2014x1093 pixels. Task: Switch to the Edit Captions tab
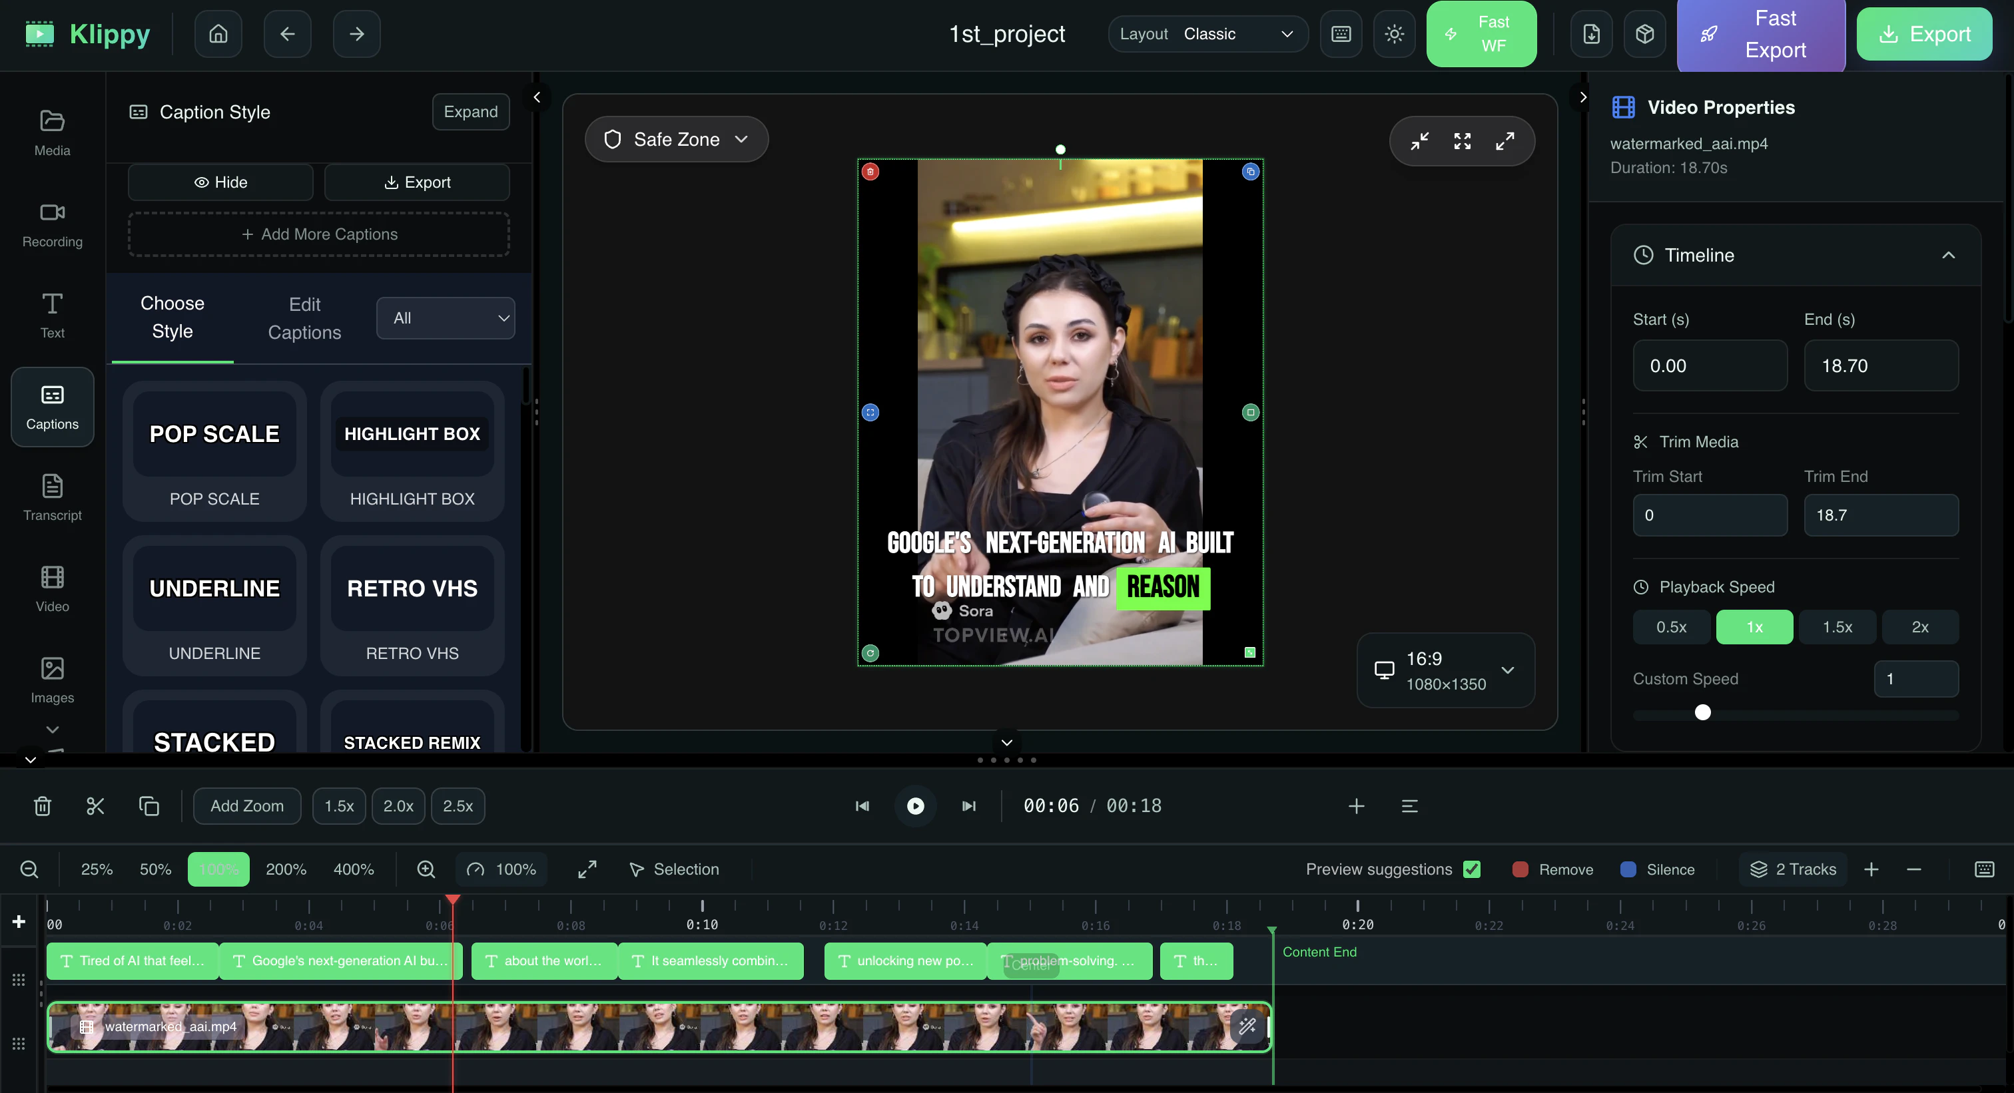click(x=304, y=318)
